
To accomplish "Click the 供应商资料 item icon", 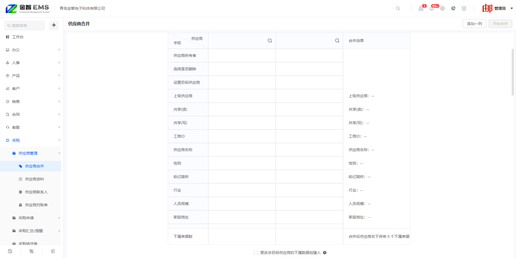I will click(21, 179).
